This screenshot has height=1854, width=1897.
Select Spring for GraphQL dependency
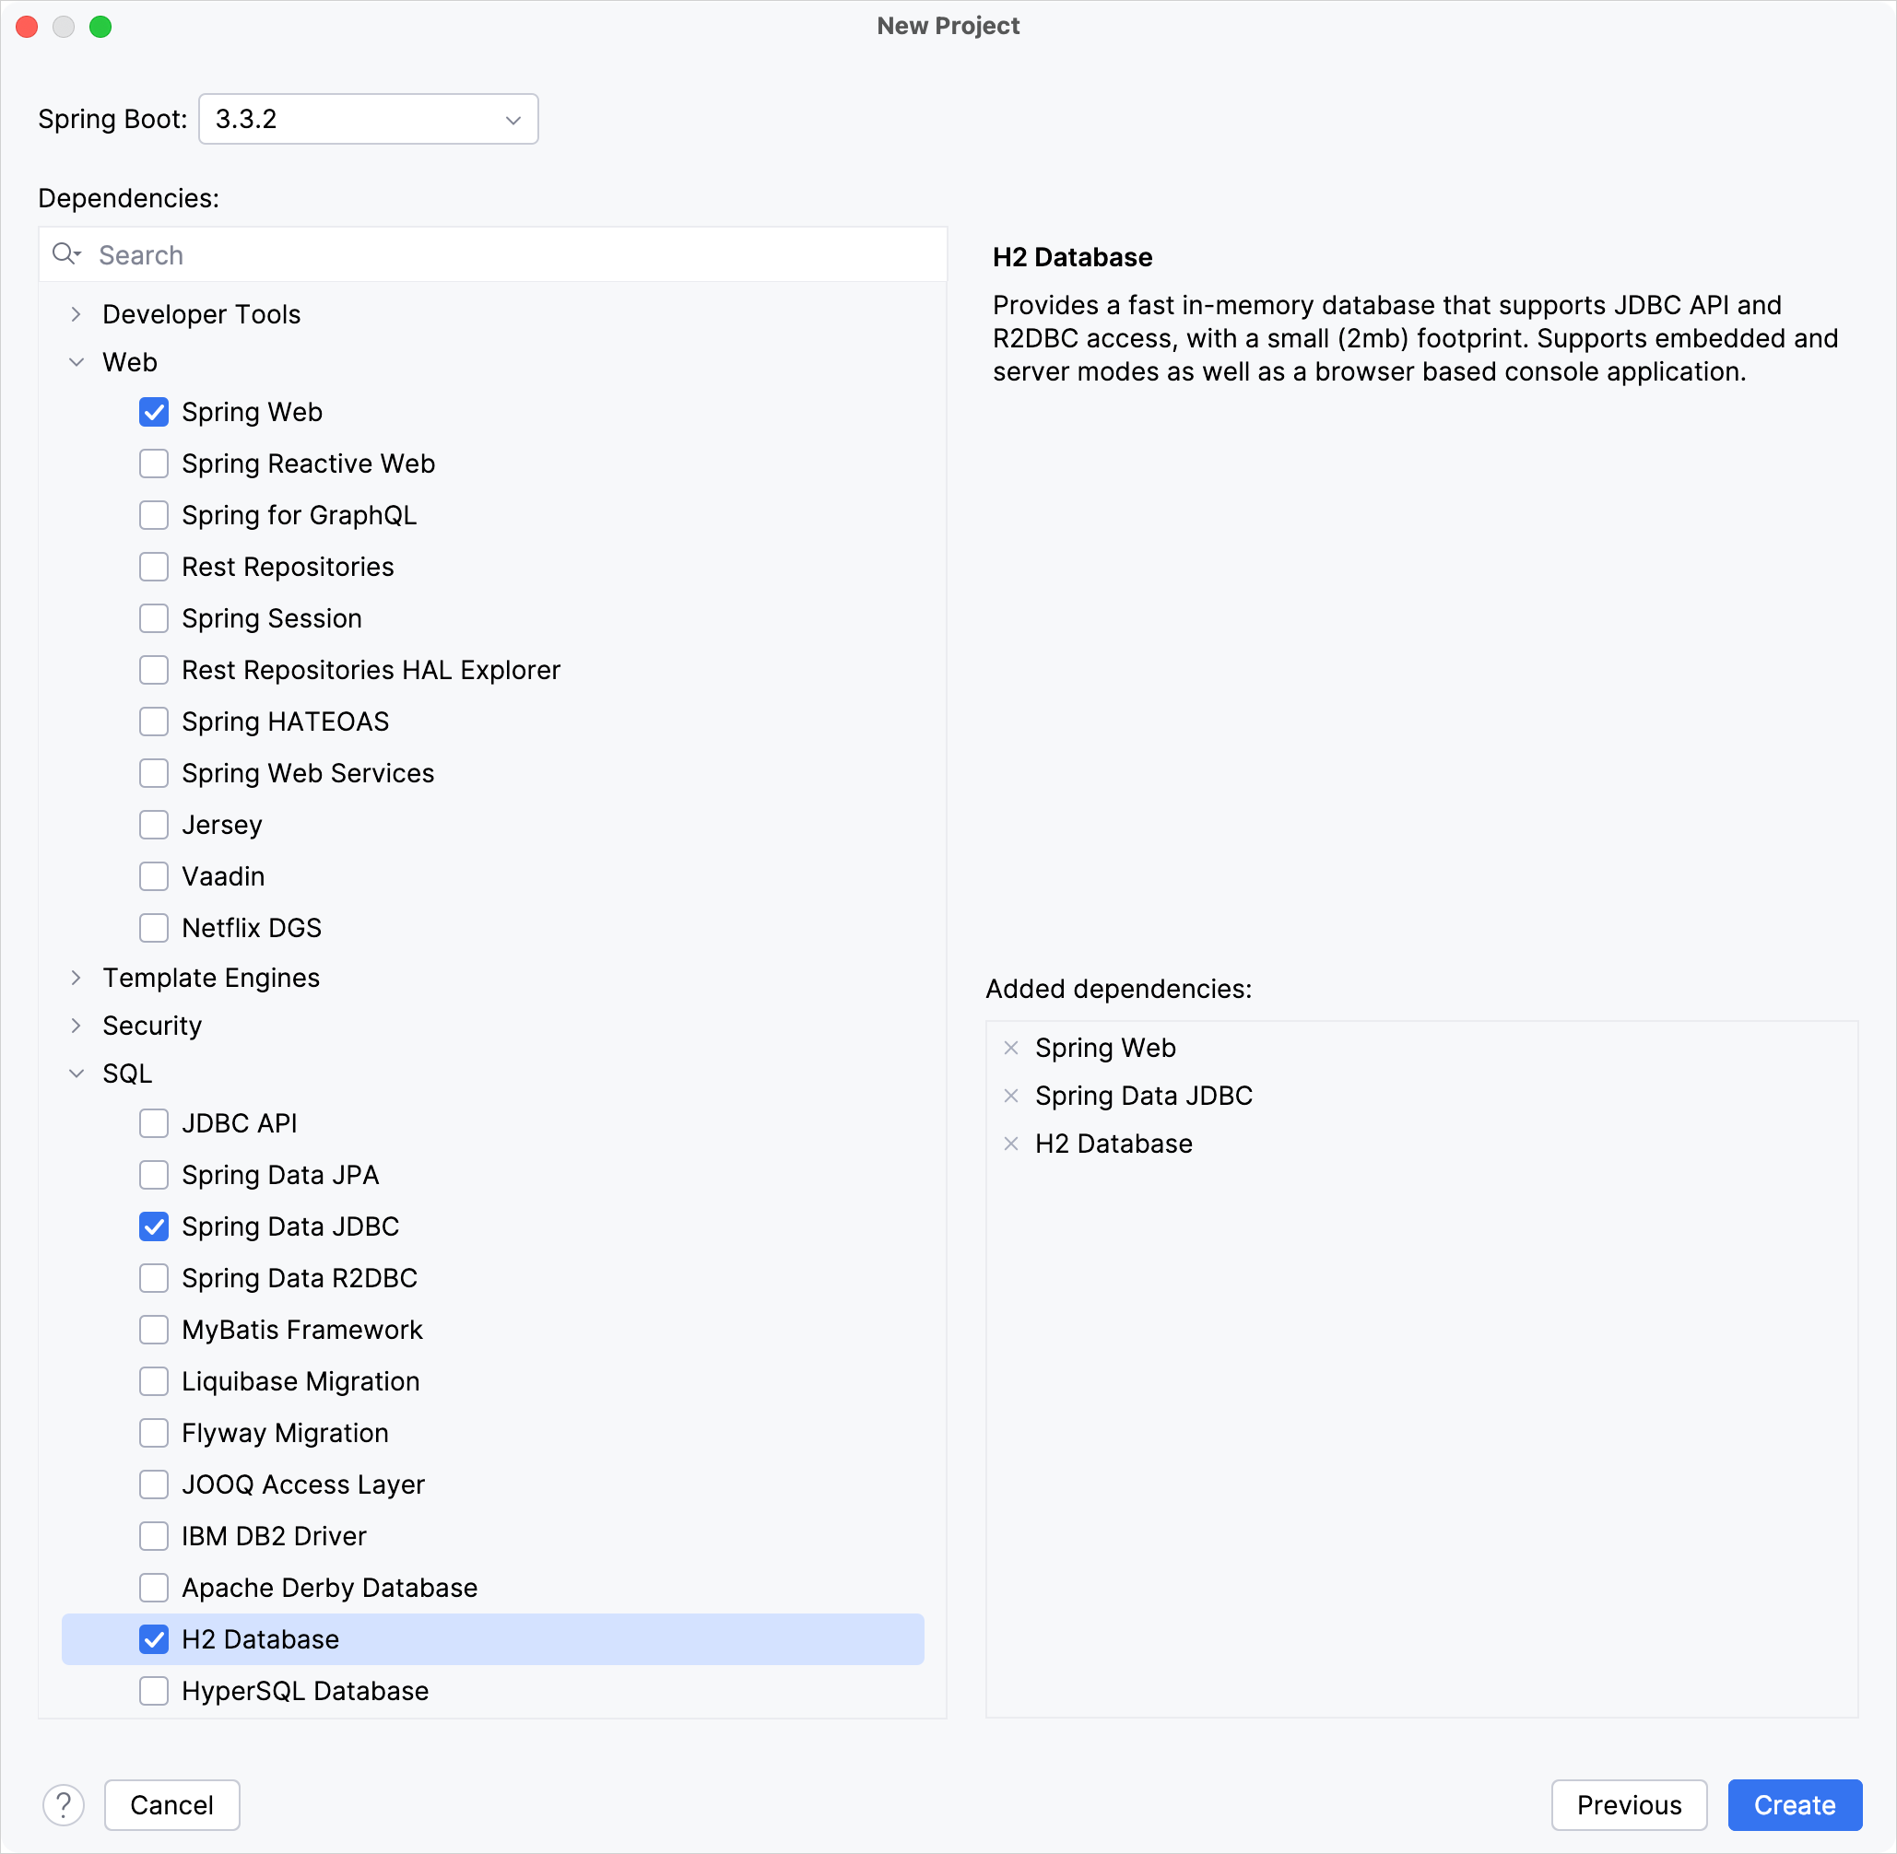point(155,514)
